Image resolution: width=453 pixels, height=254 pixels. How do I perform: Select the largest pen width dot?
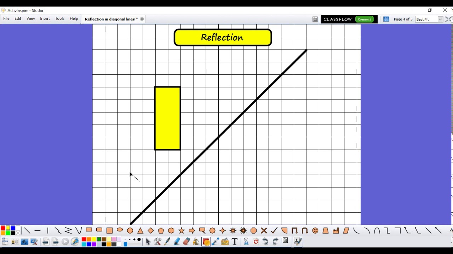139,240
